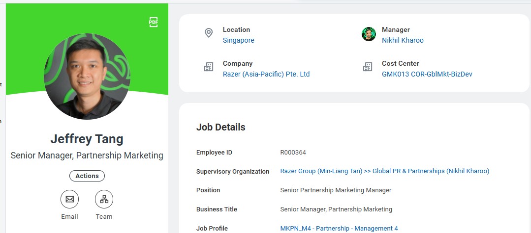This screenshot has width=531, height=233.
Task: Click the Job Profile label
Action: click(x=212, y=229)
